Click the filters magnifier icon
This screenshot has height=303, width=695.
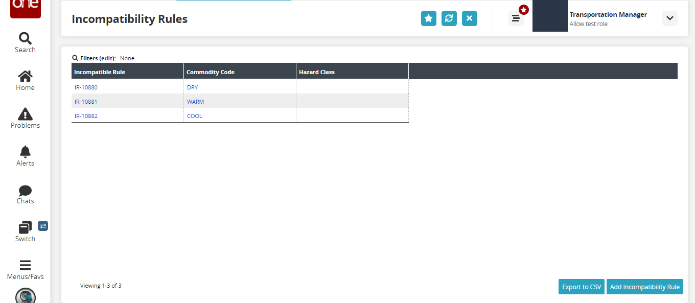(x=75, y=58)
